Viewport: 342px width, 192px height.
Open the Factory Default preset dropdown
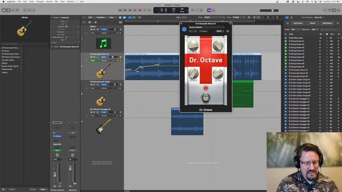(206, 27)
